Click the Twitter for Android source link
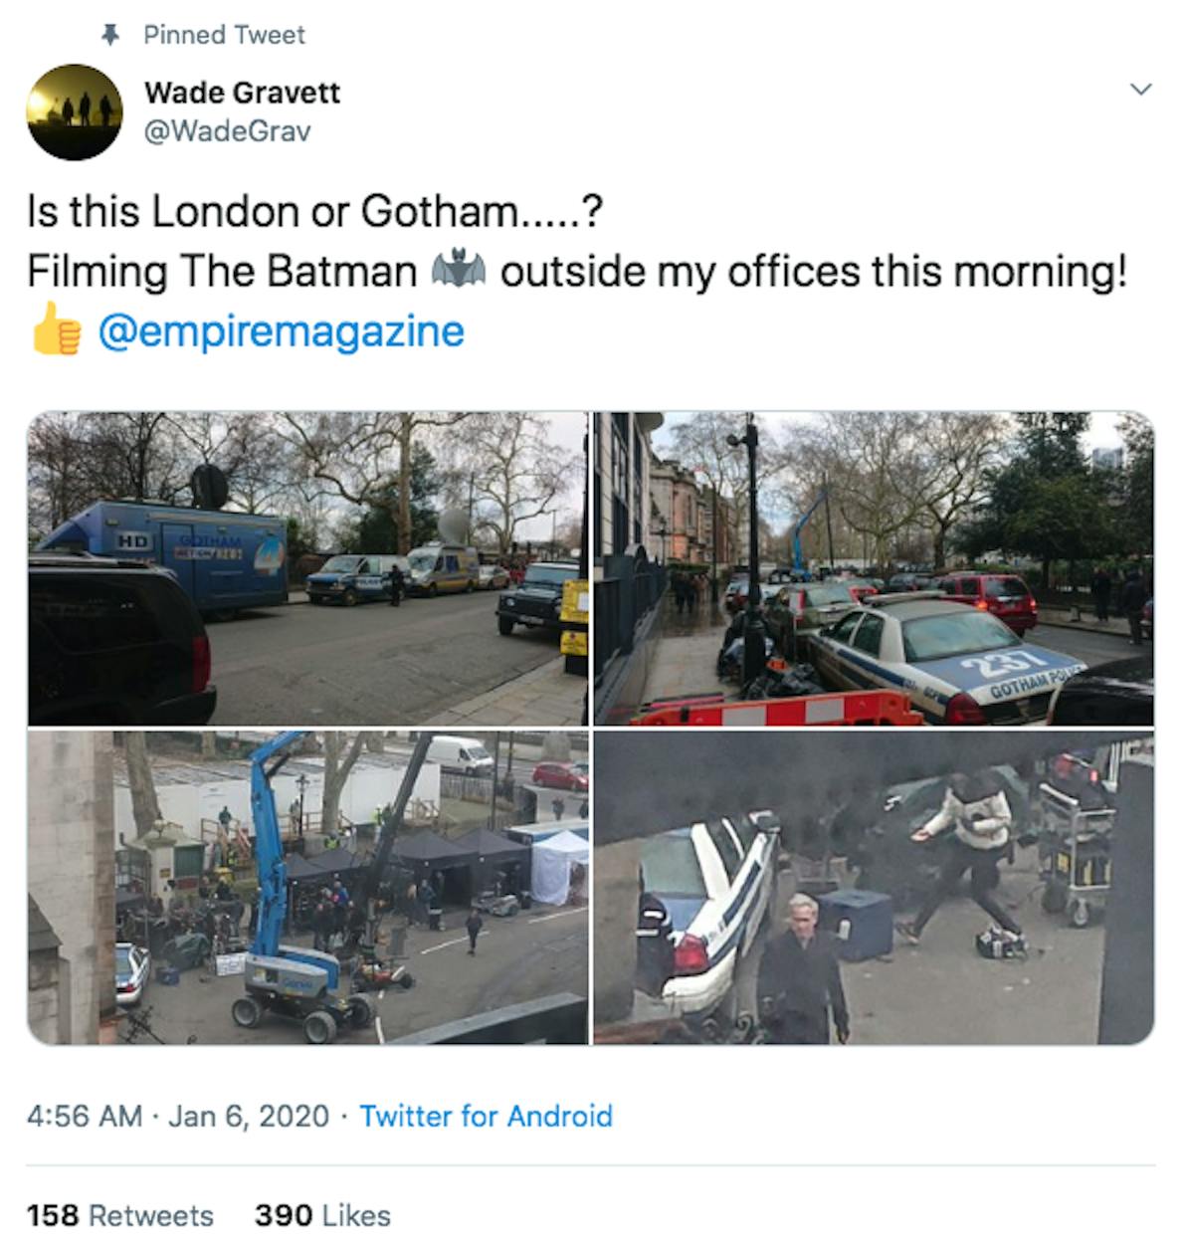 click(486, 1116)
